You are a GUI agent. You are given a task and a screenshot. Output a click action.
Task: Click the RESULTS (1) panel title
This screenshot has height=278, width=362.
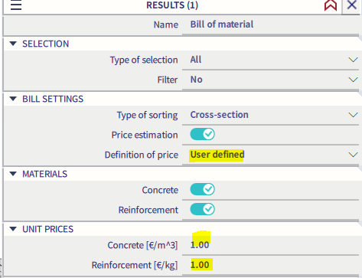point(172,5)
